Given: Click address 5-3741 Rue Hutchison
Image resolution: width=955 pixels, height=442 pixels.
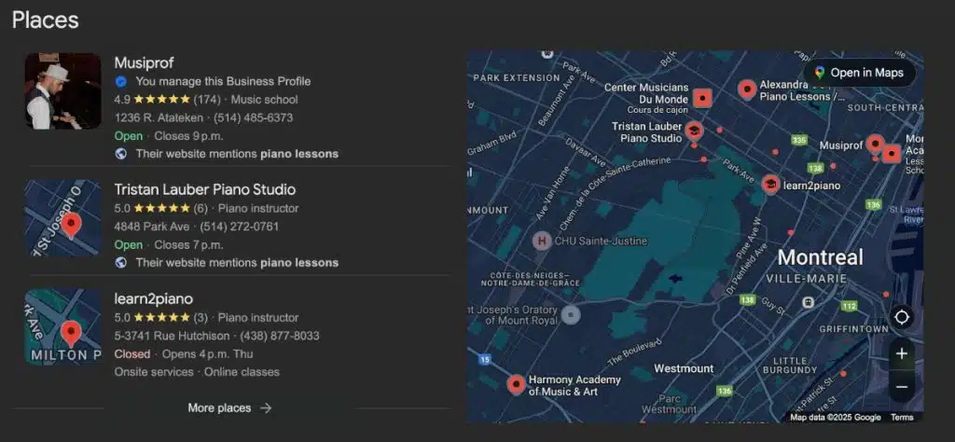Looking at the screenshot, I should pyautogui.click(x=172, y=336).
